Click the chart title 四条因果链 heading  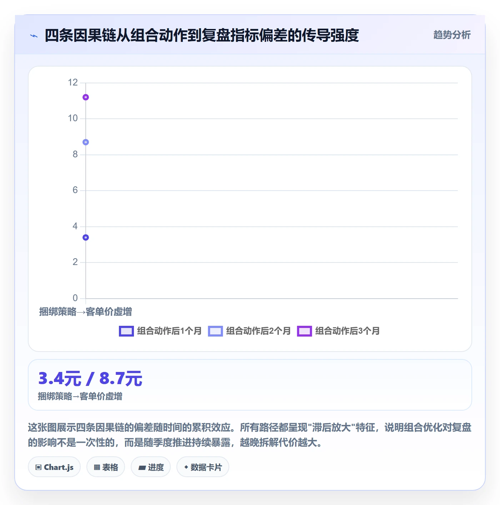[x=201, y=35]
